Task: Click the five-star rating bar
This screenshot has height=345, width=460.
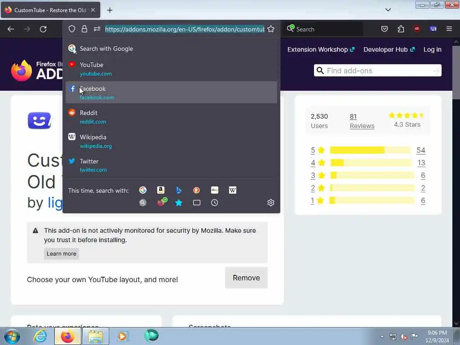Action: pos(371,150)
